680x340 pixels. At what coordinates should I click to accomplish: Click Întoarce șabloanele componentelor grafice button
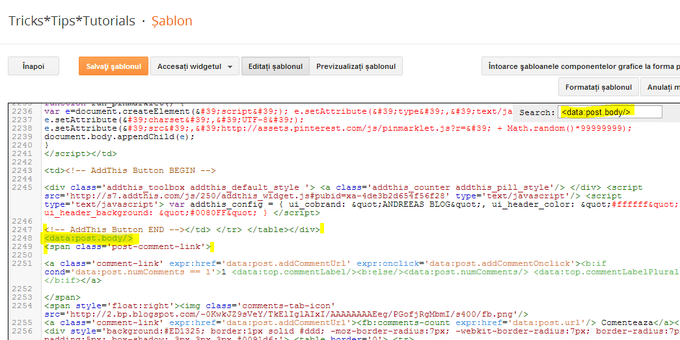[x=580, y=66]
